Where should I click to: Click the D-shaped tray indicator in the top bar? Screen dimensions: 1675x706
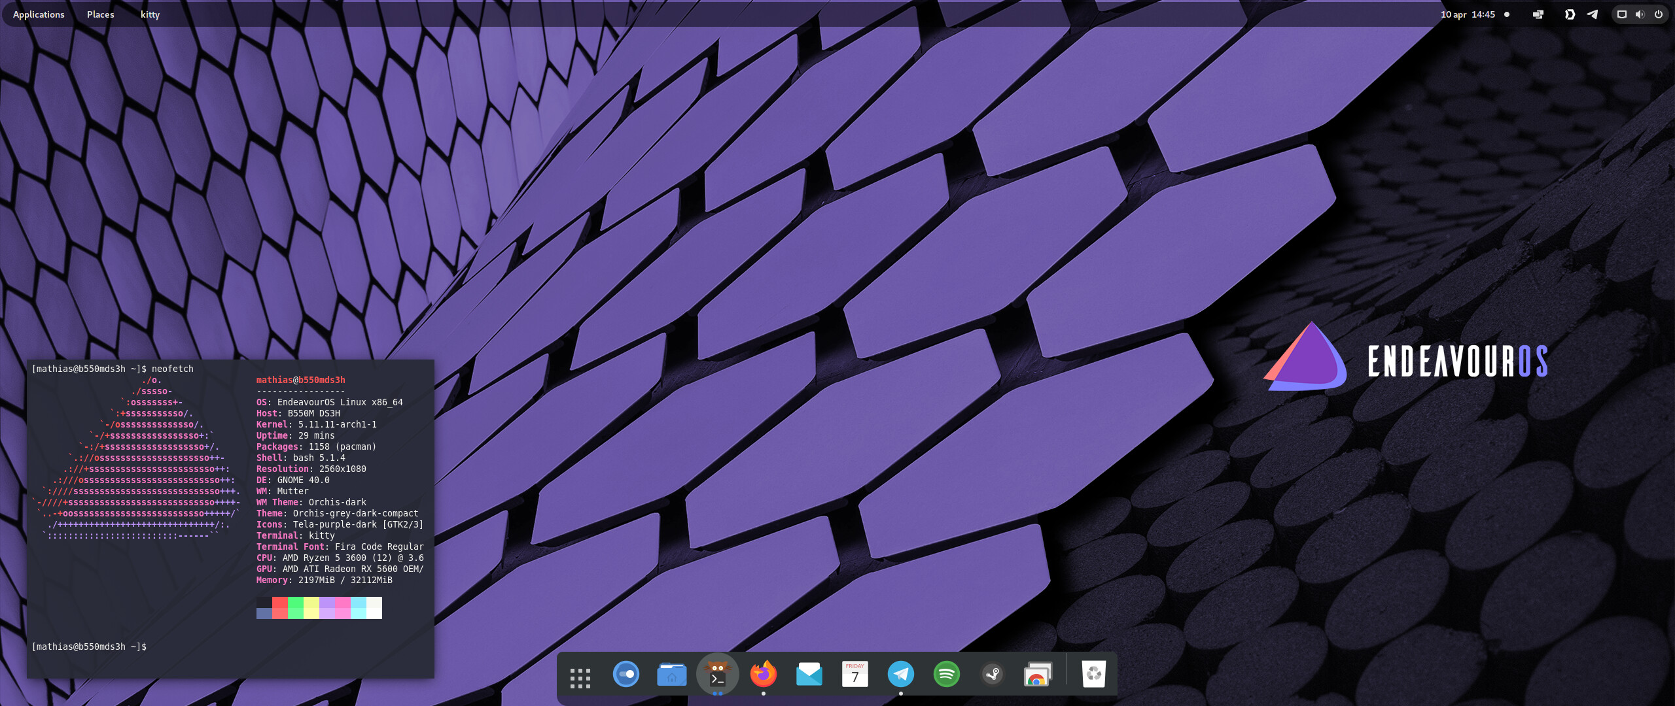tap(1570, 14)
